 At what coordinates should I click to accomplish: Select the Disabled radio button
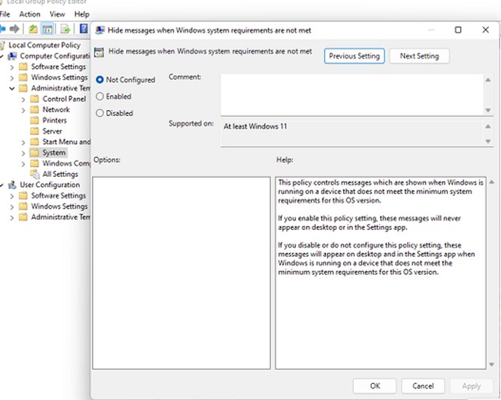tap(100, 113)
